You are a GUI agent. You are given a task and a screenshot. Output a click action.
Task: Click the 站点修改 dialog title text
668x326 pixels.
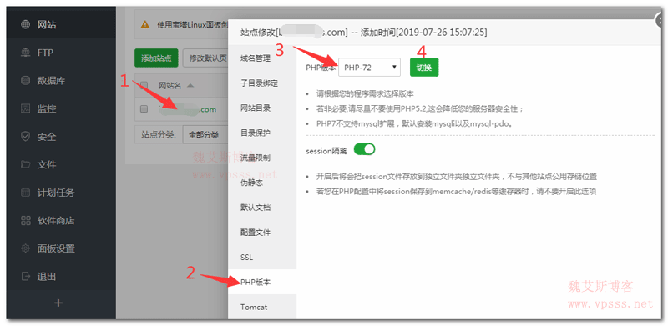point(364,33)
